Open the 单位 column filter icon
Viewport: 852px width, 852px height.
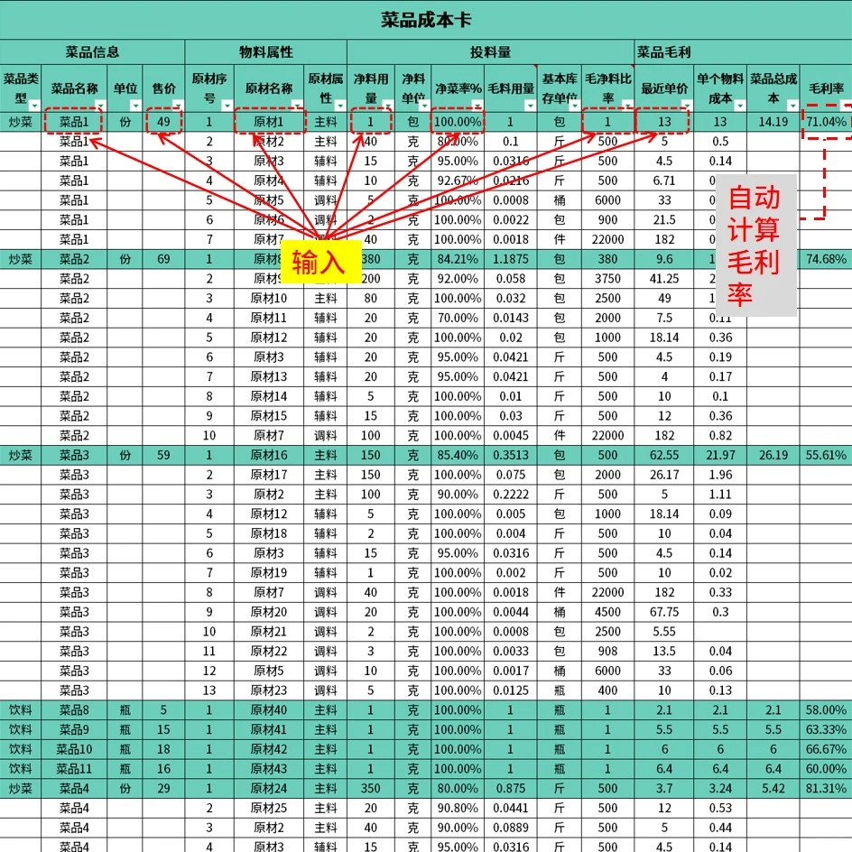pyautogui.click(x=135, y=106)
